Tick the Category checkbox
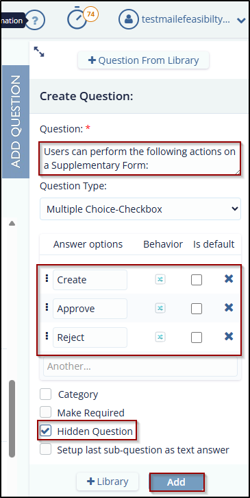This screenshot has height=498, width=250. [46, 394]
